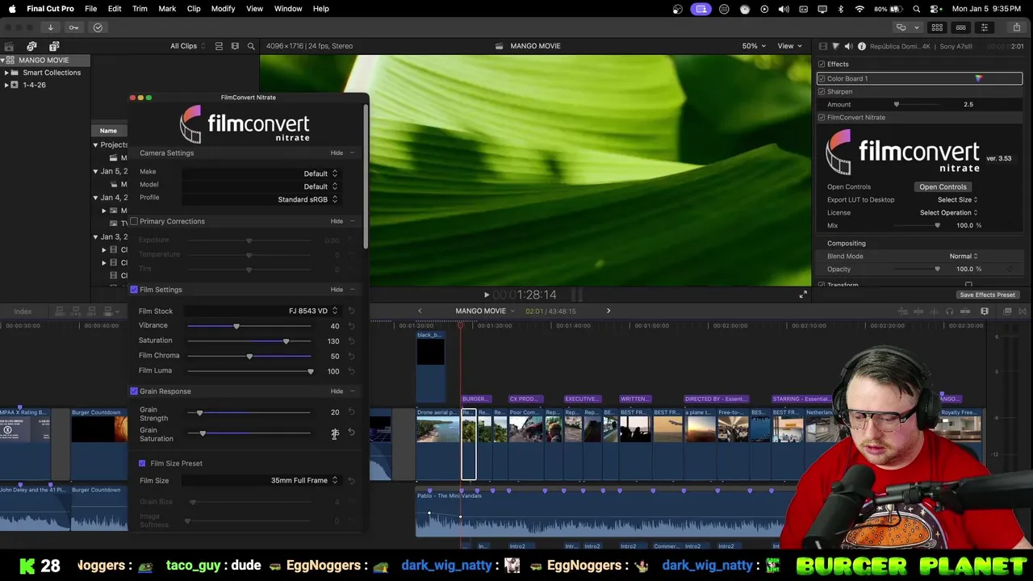
Task: Open the Trim menu
Action: click(x=140, y=9)
